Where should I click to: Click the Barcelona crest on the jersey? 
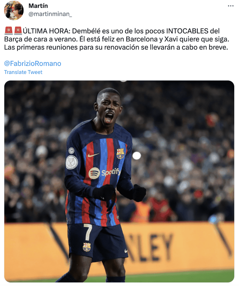pyautogui.click(x=120, y=153)
